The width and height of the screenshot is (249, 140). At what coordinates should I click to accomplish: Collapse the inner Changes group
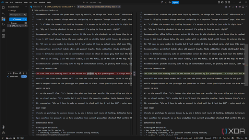(9, 23)
